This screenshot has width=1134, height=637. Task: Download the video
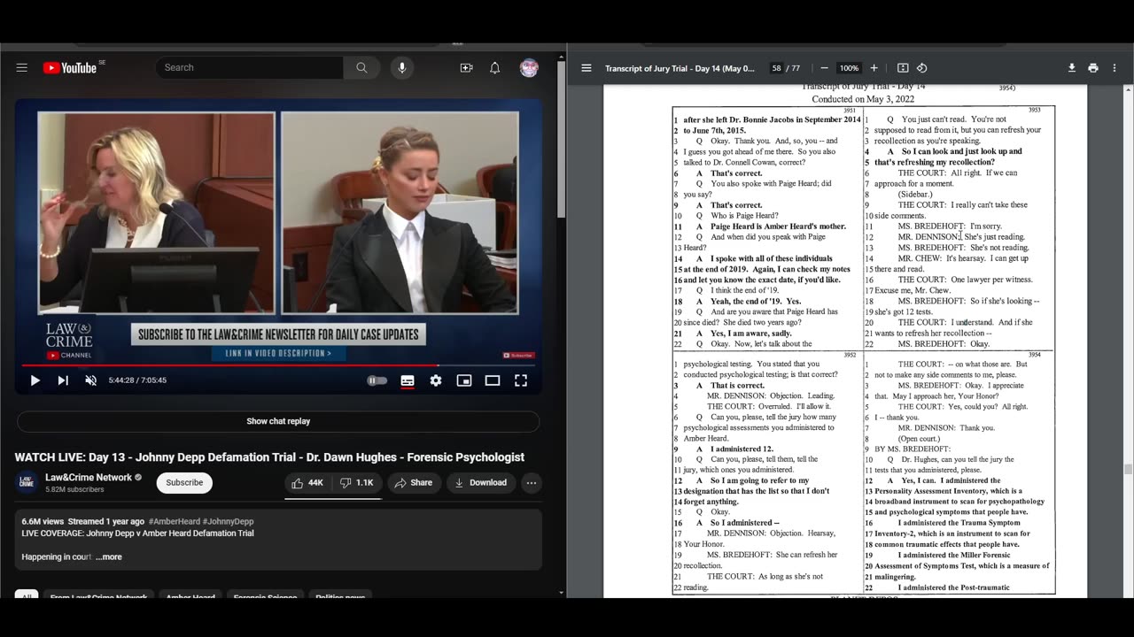[480, 482]
